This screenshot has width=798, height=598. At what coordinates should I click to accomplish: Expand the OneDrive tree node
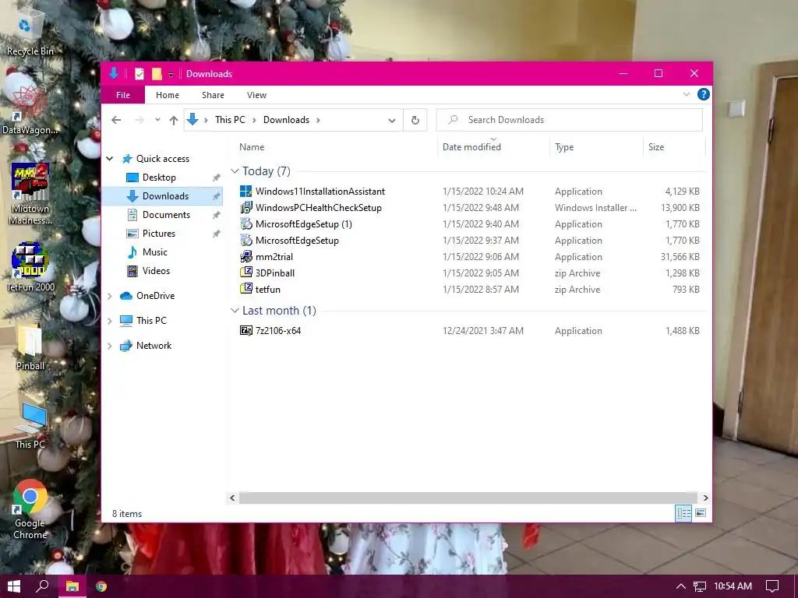tap(109, 296)
